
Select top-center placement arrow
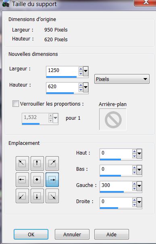pyautogui.click(x=37, y=163)
